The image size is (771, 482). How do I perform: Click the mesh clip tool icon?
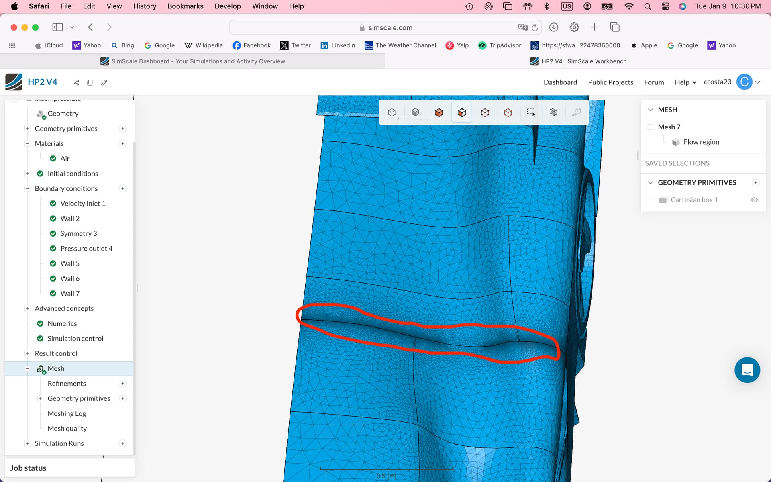pos(553,112)
